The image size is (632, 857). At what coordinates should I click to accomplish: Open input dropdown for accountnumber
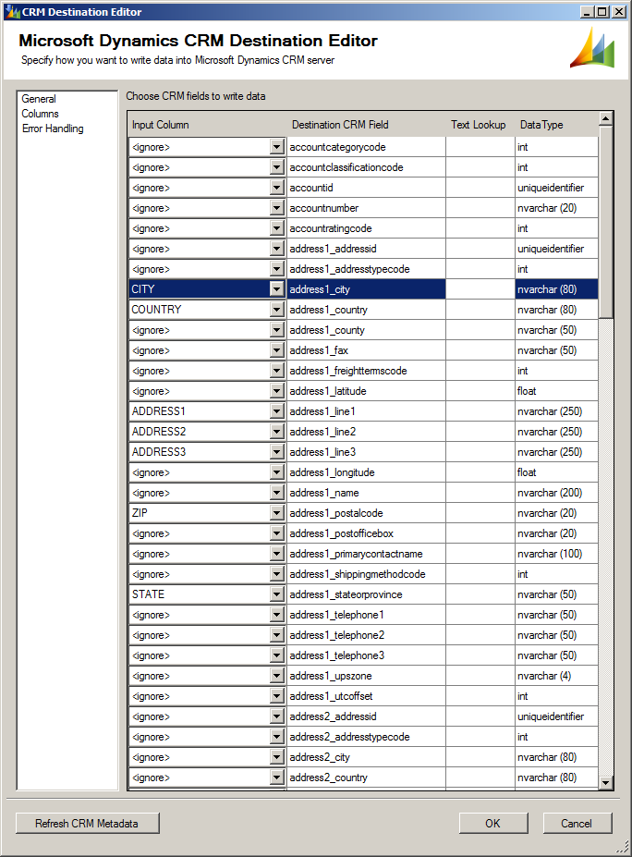277,208
